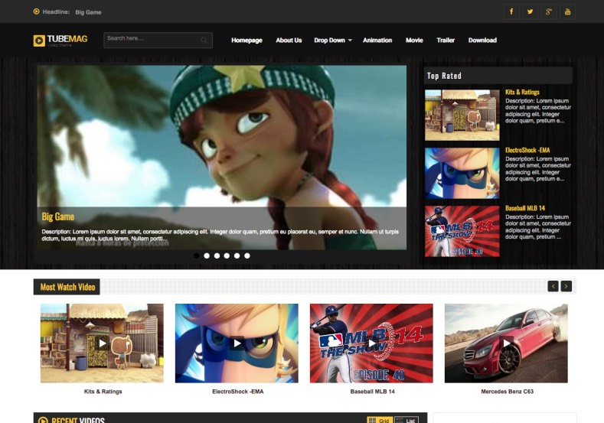The image size is (604, 423).
Task: Select the sixth slider dot
Action: pyautogui.click(x=247, y=255)
